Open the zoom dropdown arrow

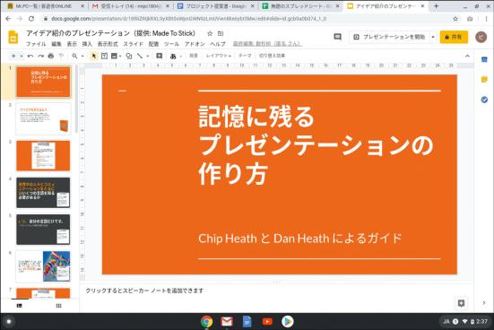82,56
